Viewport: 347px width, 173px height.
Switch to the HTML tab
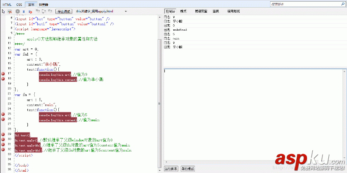pos(7,4)
